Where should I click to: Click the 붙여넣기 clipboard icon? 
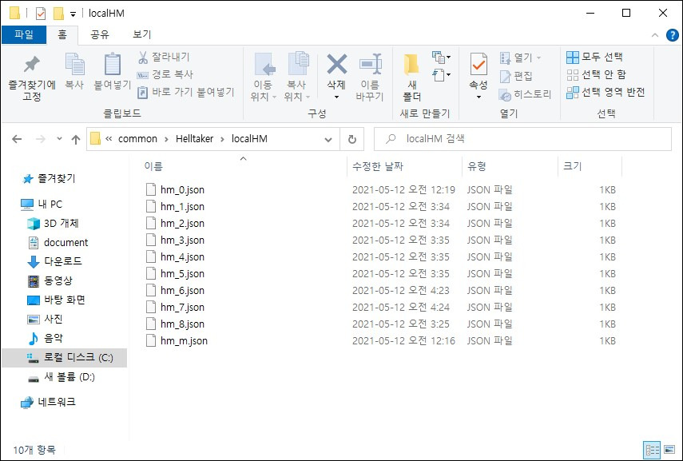pos(113,65)
